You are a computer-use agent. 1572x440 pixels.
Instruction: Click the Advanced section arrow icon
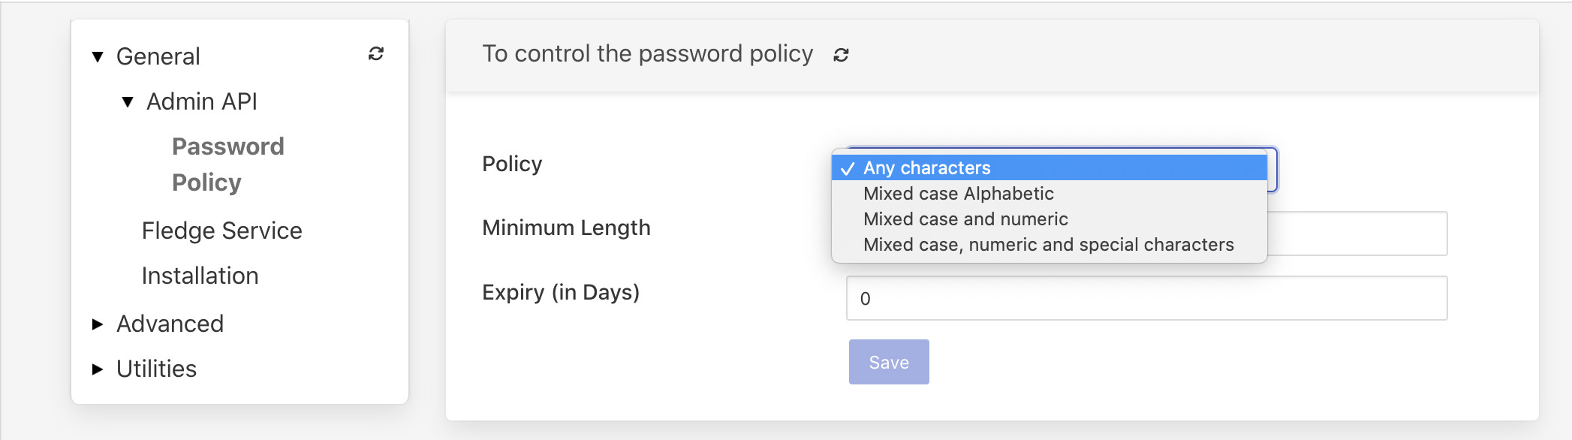point(95,324)
